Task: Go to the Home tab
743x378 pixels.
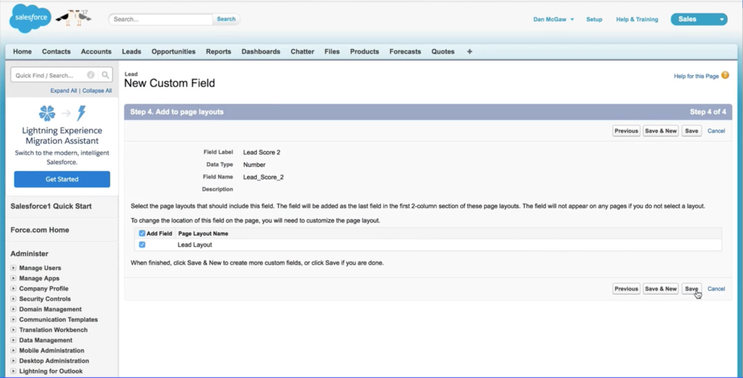Action: [22, 52]
